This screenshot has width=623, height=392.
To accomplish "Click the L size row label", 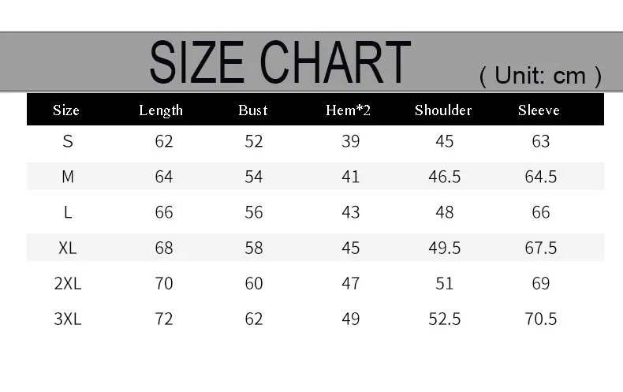I will tap(68, 212).
